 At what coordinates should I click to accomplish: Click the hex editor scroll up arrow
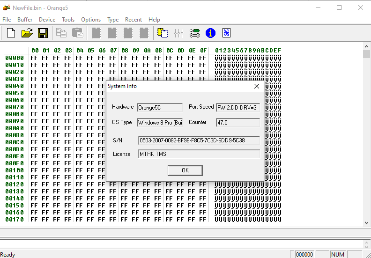point(366,47)
